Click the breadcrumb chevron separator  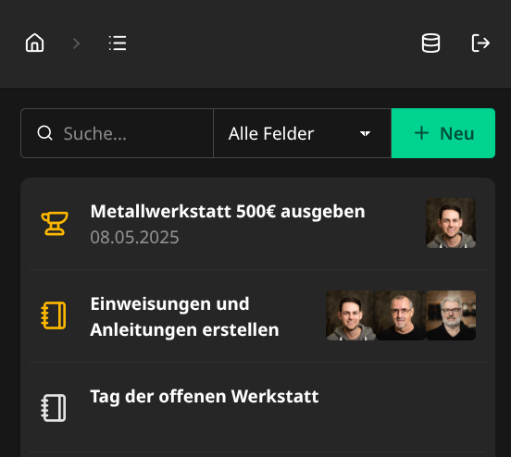tap(76, 43)
